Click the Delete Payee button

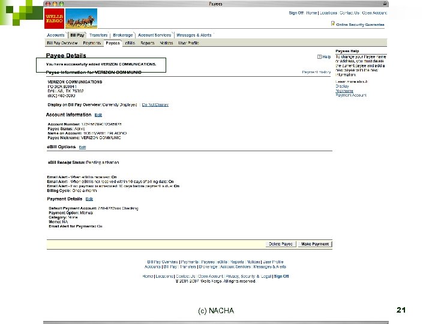[x=281, y=244]
